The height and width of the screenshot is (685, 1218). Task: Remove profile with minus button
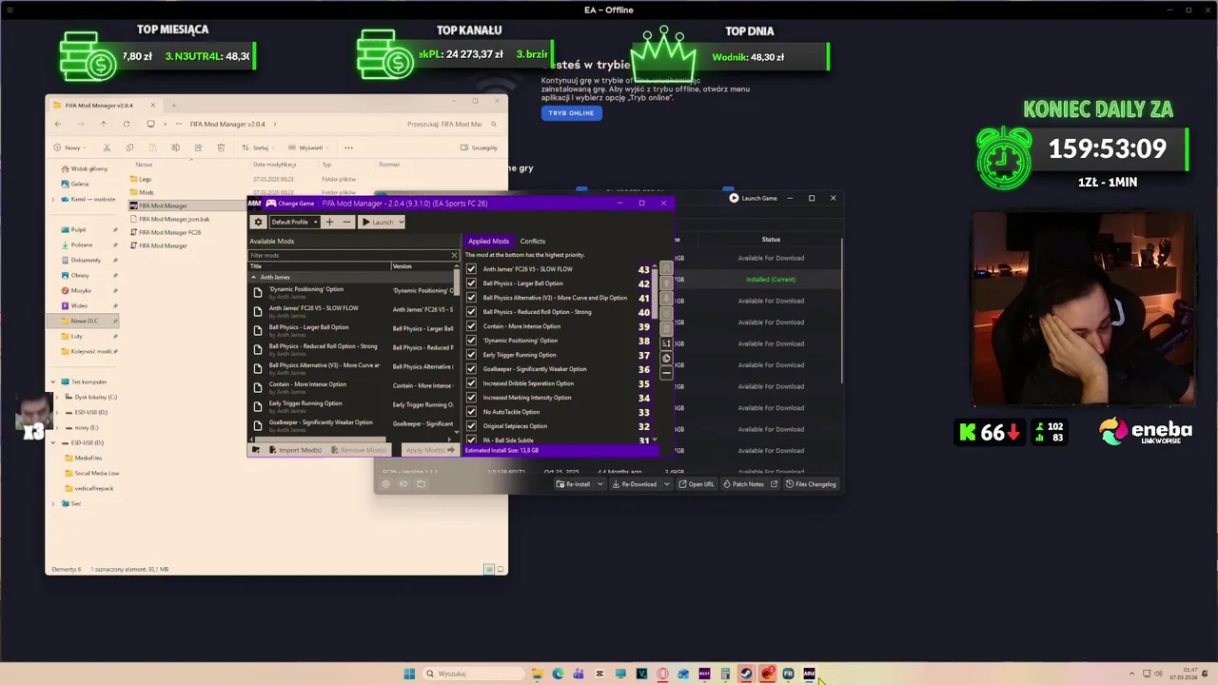click(x=346, y=222)
